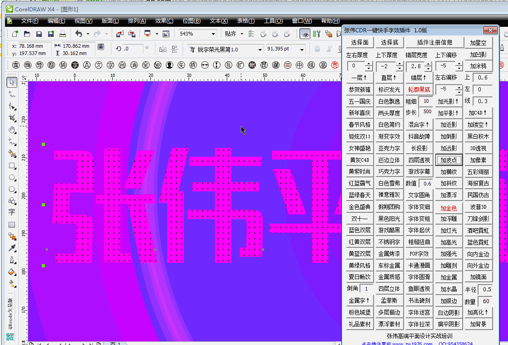This screenshot has height=345, width=508.
Task: Click the 左右偏移 stepper arrows
Action: point(458,90)
